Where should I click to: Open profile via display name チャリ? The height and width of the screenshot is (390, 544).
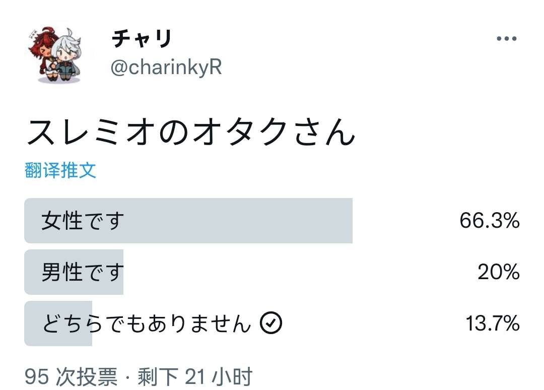142,39
